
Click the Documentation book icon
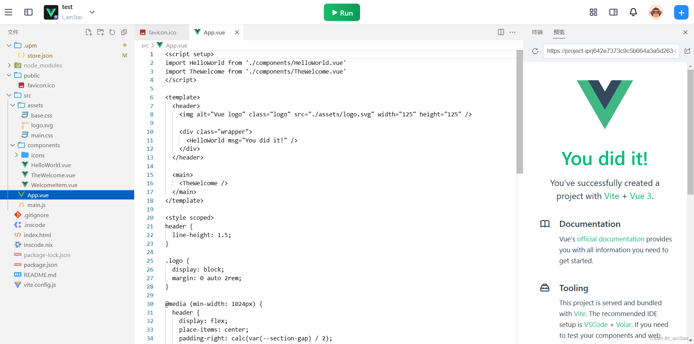pyautogui.click(x=545, y=224)
